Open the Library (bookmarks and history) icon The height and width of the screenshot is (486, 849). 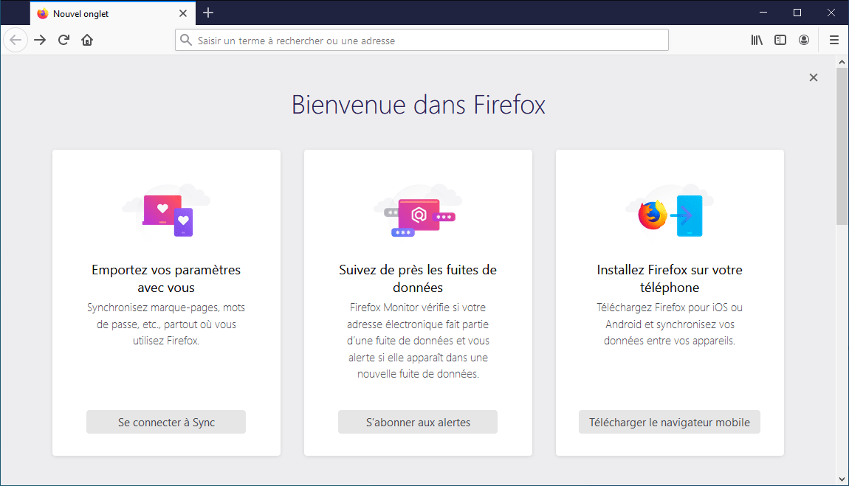(x=757, y=40)
